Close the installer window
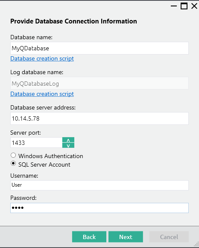The image size is (199, 248). [x=194, y=6]
